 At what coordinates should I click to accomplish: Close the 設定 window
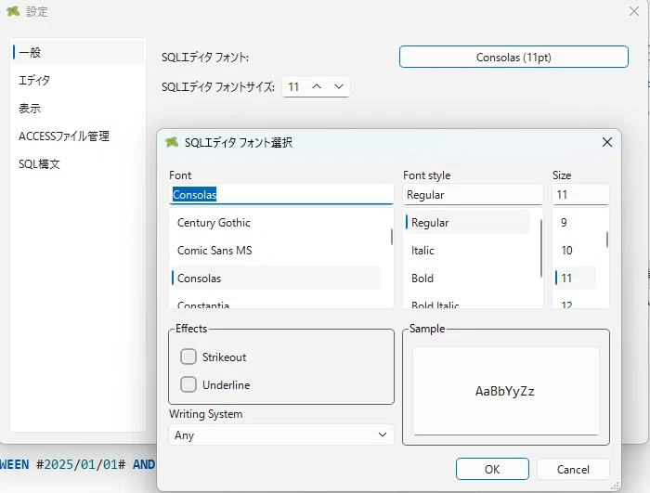634,11
